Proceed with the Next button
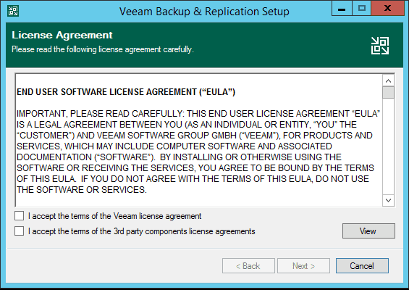The width and height of the screenshot is (409, 290). [303, 266]
